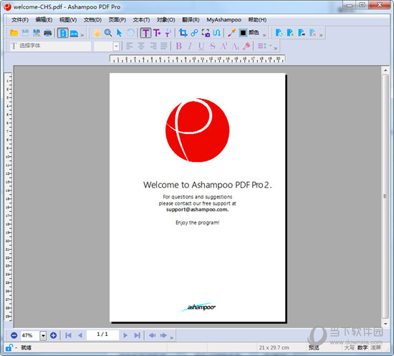The height and width of the screenshot is (356, 394).
Task: Click the rotate page icon
Action: click(x=279, y=33)
